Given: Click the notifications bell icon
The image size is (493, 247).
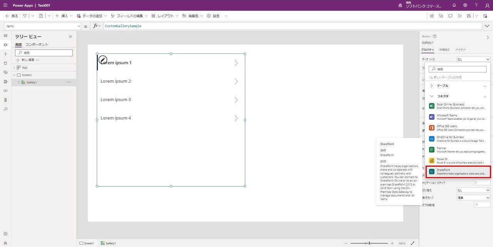Looking at the screenshot, I should point(454,5).
